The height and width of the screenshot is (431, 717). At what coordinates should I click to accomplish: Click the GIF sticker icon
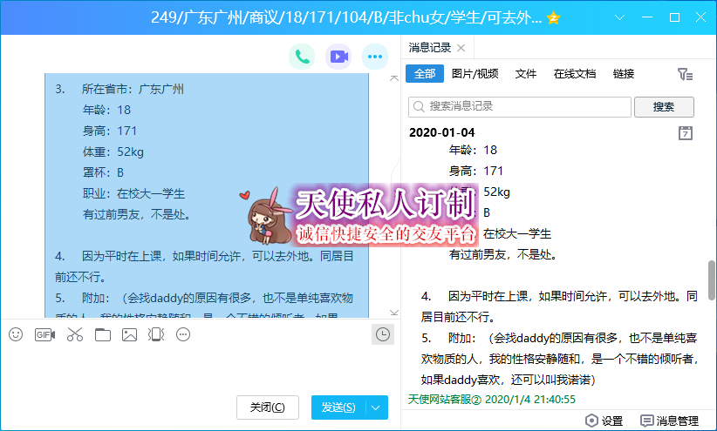(44, 334)
